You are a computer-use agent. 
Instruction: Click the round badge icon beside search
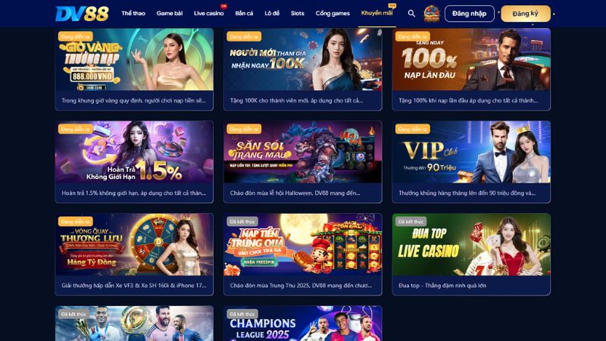432,14
